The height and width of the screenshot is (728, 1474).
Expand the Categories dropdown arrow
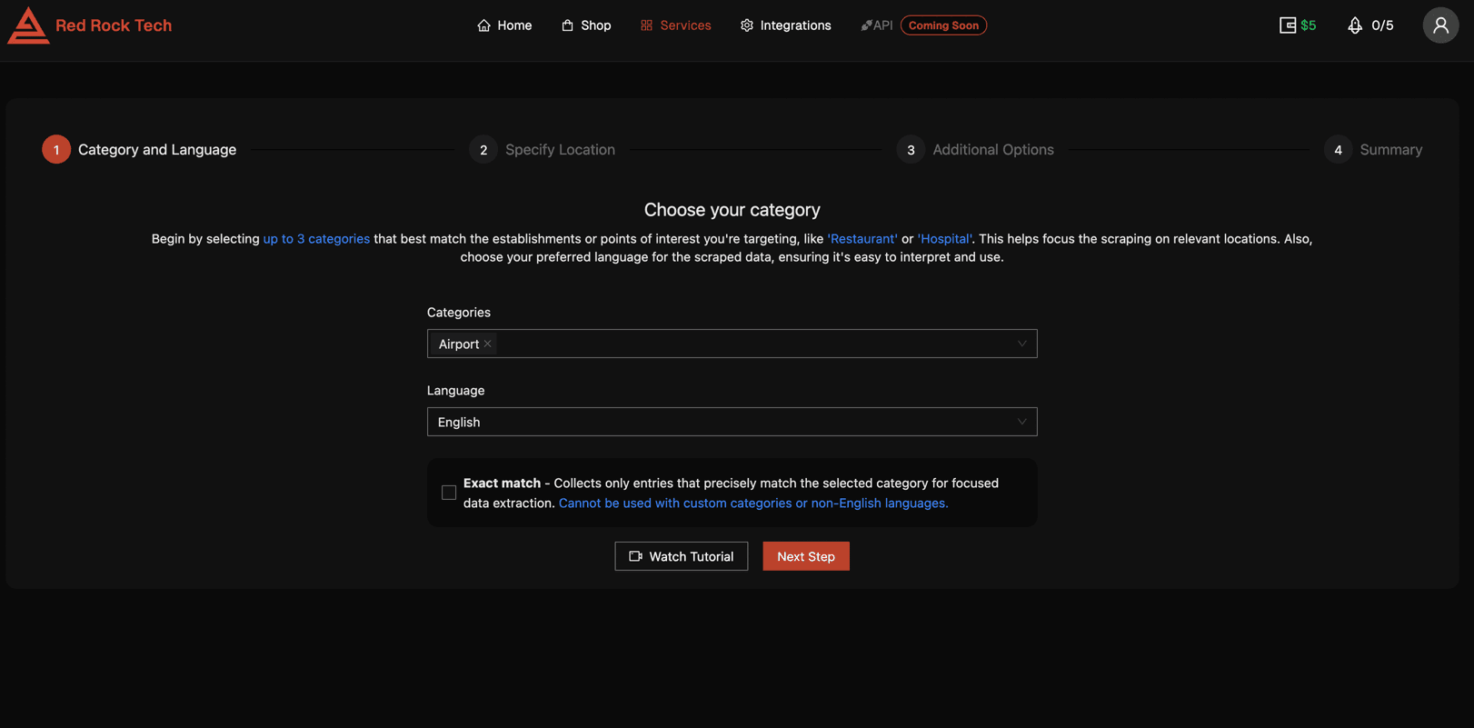tap(1021, 344)
